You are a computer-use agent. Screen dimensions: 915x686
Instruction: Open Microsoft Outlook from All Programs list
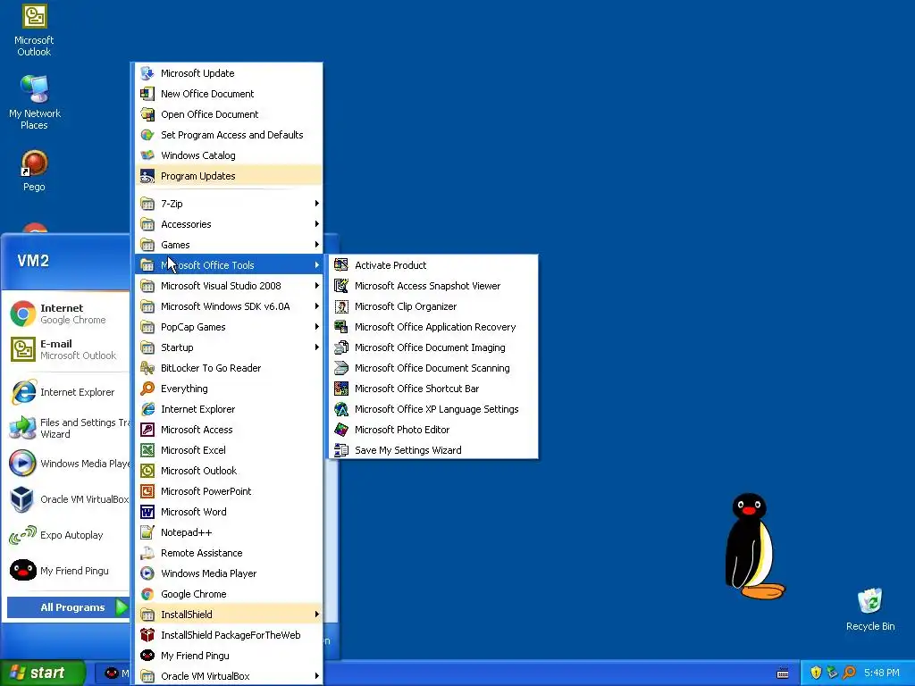click(x=229, y=471)
